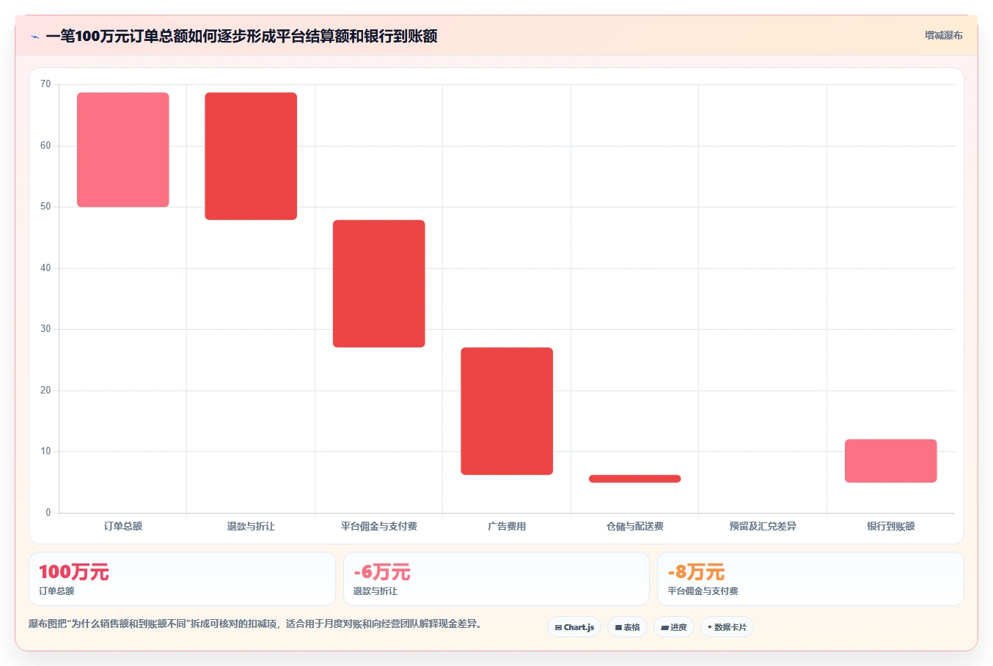Click the footer description starting 瀑布图把

click(x=254, y=624)
